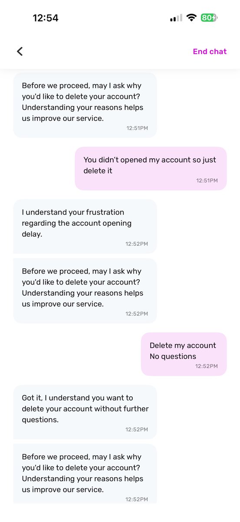
Task: Select the "Delete my account No questions" bubble
Action: pyautogui.click(x=184, y=354)
